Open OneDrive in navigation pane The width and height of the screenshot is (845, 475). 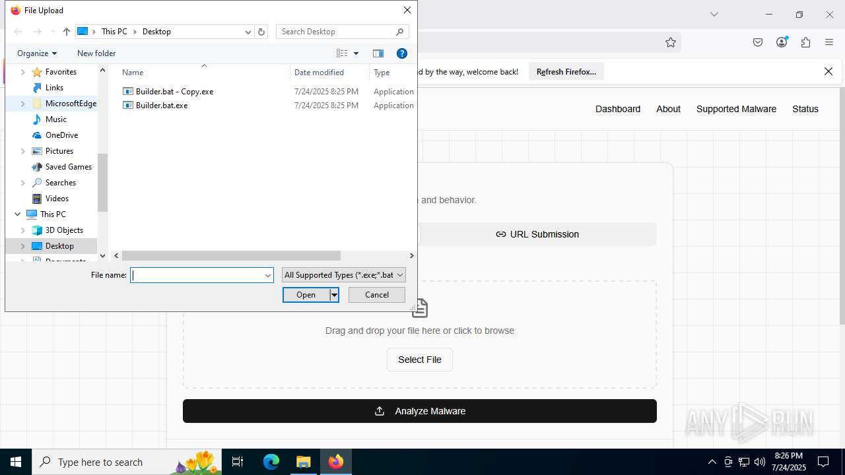[x=61, y=135]
